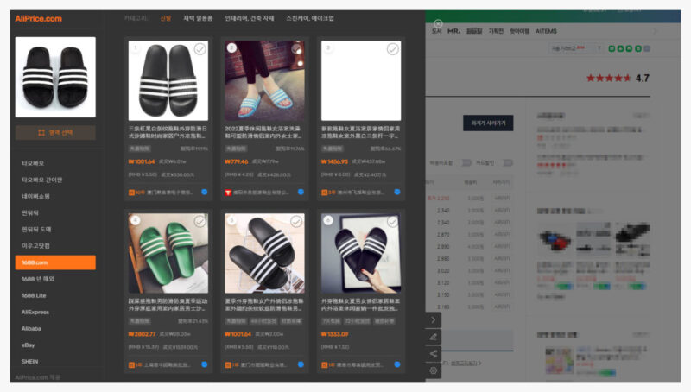
Task: Click the share icon on side toolbar
Action: click(434, 352)
